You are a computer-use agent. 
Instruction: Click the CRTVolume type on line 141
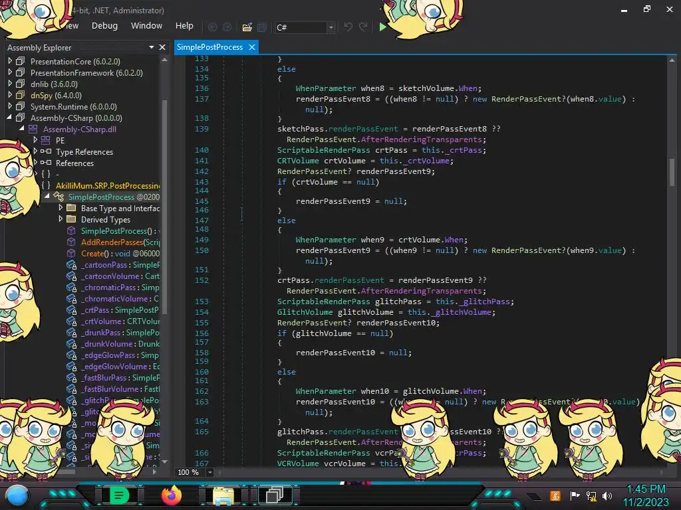click(x=298, y=161)
